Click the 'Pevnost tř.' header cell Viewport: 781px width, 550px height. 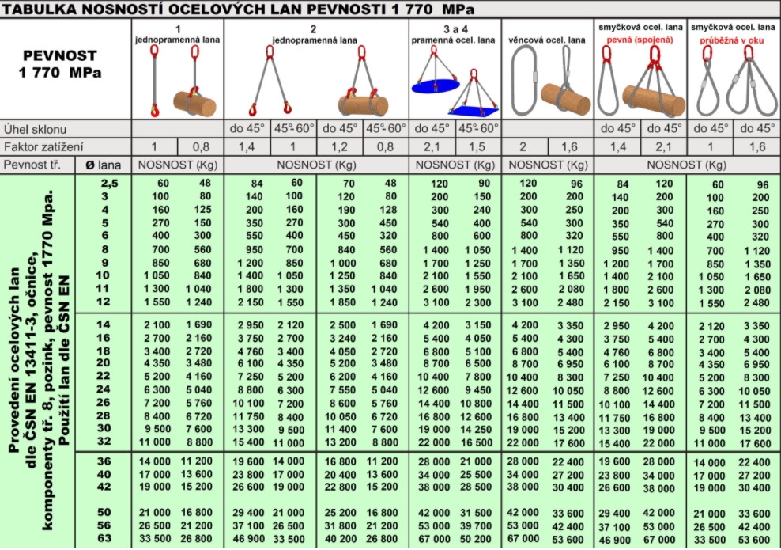[x=37, y=165]
